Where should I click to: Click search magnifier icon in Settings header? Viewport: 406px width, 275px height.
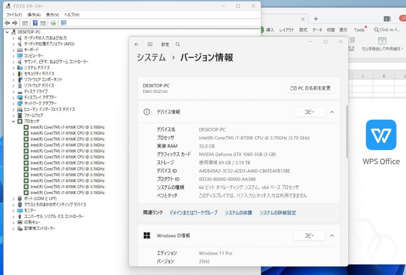point(178,44)
